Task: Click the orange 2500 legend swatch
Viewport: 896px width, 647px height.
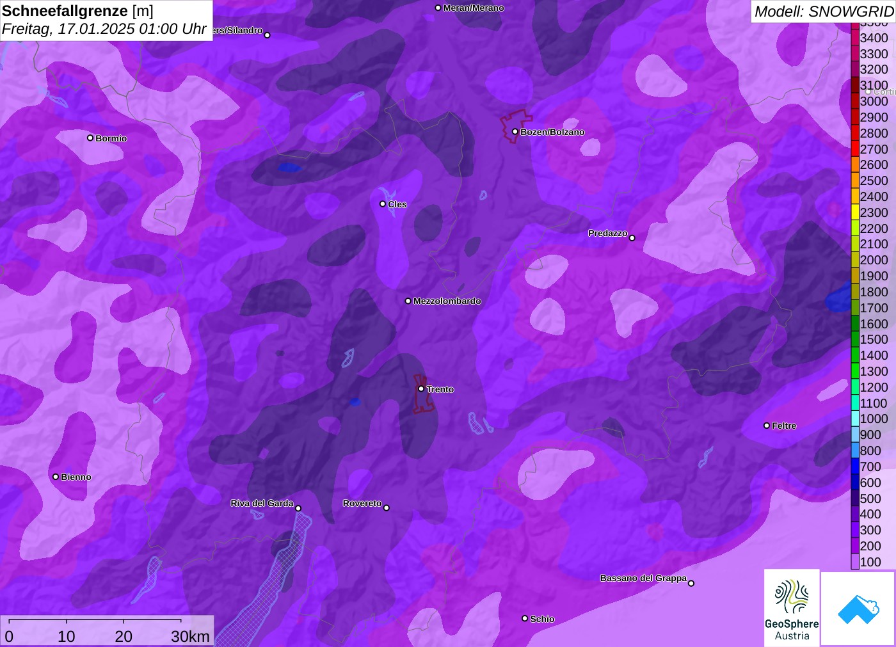Action: pyautogui.click(x=855, y=180)
